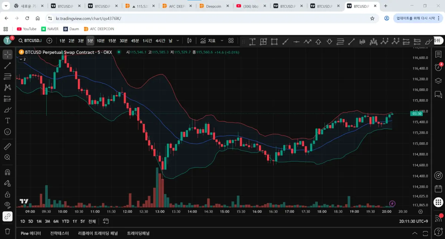Open the chat speech bubbles panel
This screenshot has height=239, width=445.
pos(438,94)
